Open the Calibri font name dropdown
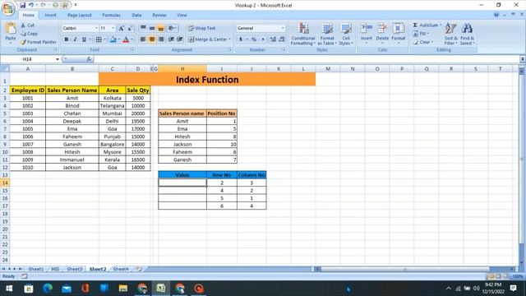Viewport: 526px width, 296px height. coord(96,28)
